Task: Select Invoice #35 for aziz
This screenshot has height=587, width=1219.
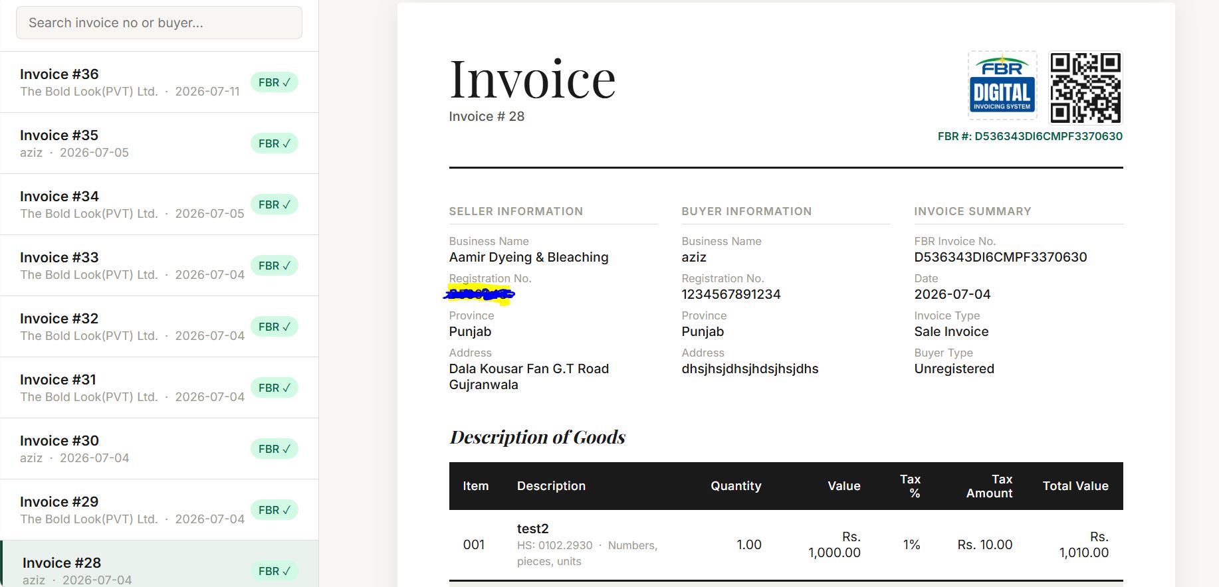Action: [x=159, y=143]
